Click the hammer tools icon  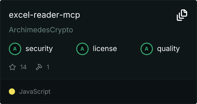pos(39,67)
